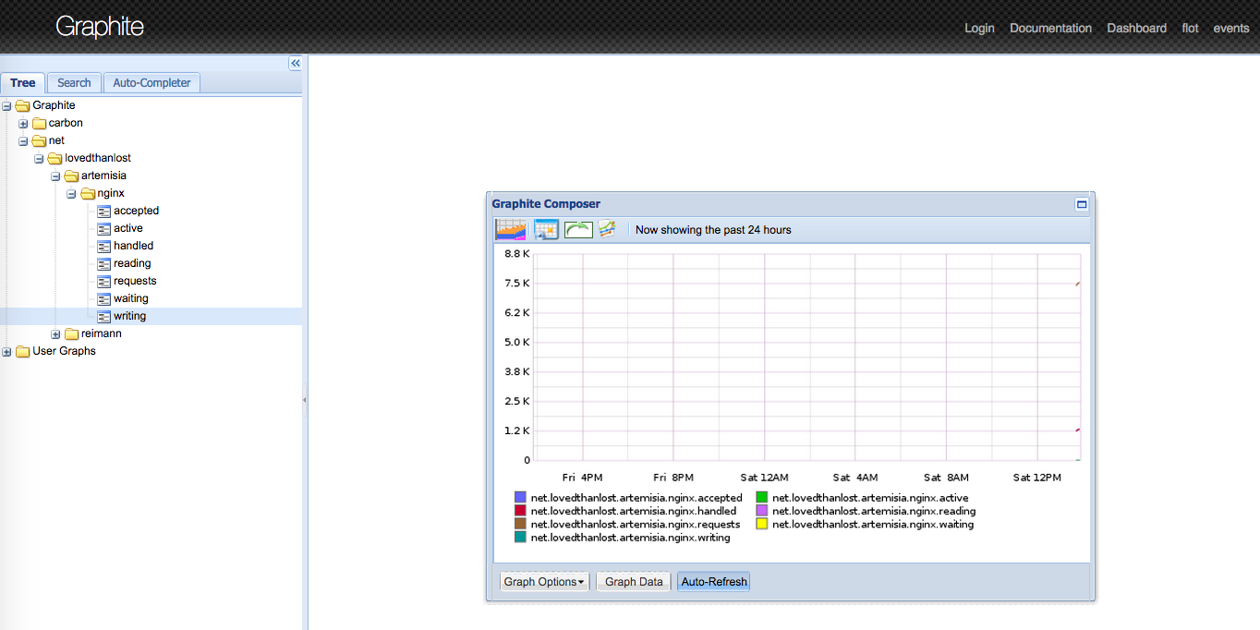
Task: Click the waiting metric icon
Action: 103,298
